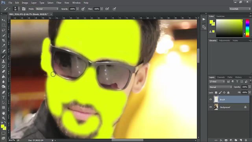Hide the Brush layer with eye icon
This screenshot has height=142, width=252.
(211, 99)
